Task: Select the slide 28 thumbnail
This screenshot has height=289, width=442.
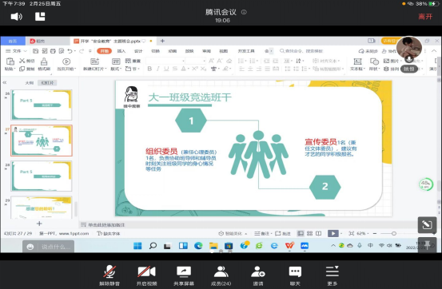Action: point(41,176)
